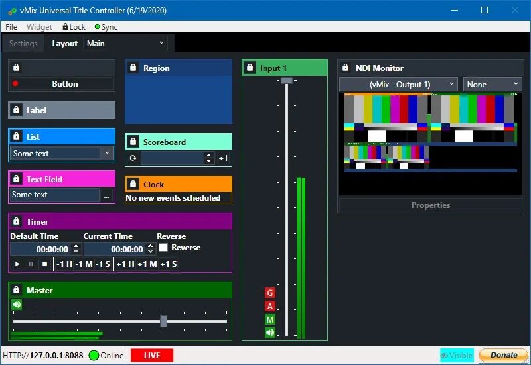Click the Properties button under NDI Monitor
531x365 pixels.
coord(430,205)
